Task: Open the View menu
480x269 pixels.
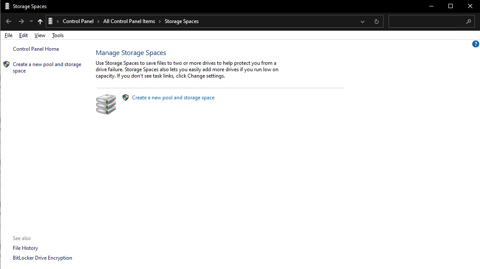Action: click(40, 35)
